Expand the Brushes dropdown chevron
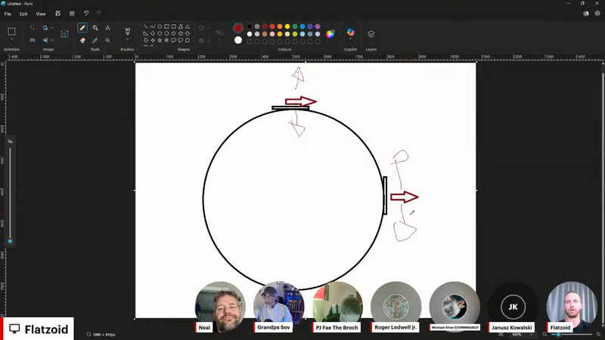The image size is (605, 340). pos(127,40)
